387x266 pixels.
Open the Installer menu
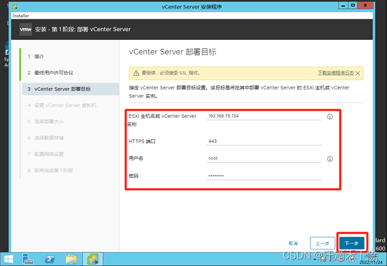pos(21,15)
